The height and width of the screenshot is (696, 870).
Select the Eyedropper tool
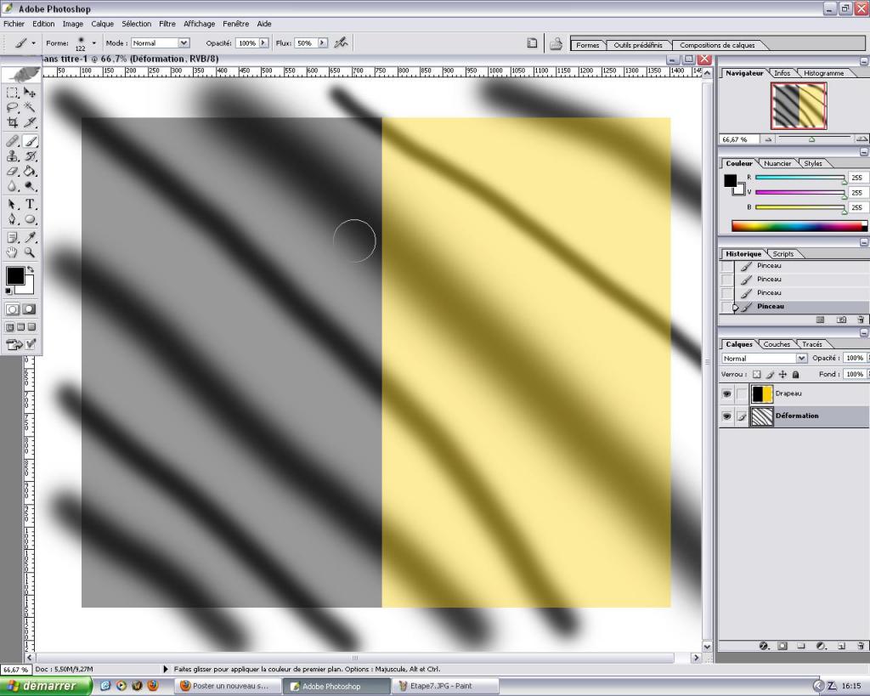coord(30,238)
